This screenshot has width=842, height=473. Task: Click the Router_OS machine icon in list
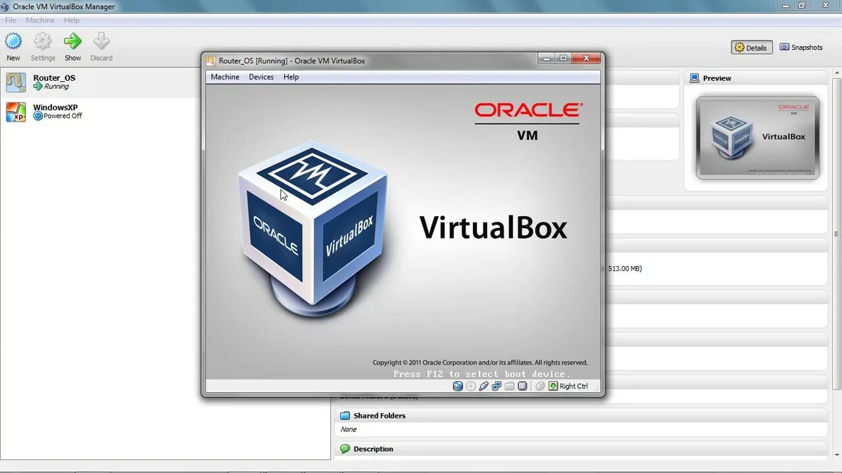(x=16, y=82)
